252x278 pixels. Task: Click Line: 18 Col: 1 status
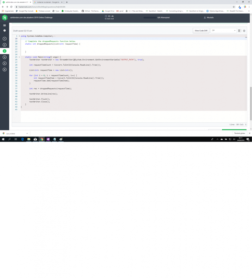(x=238, y=124)
